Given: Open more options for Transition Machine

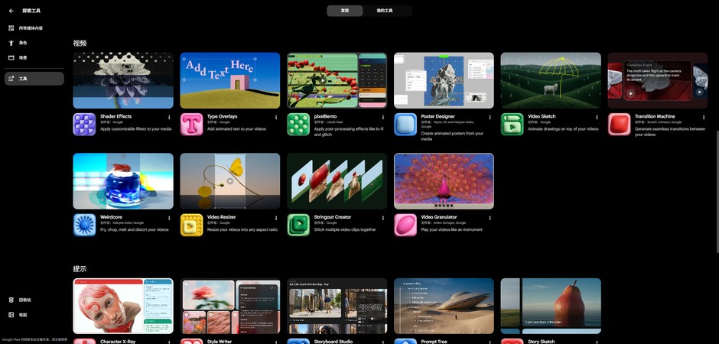Looking at the screenshot, I should 704,117.
